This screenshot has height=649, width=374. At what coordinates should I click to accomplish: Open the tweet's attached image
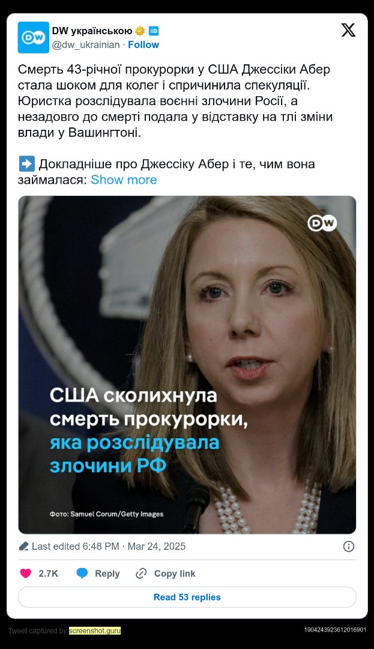[x=187, y=365]
